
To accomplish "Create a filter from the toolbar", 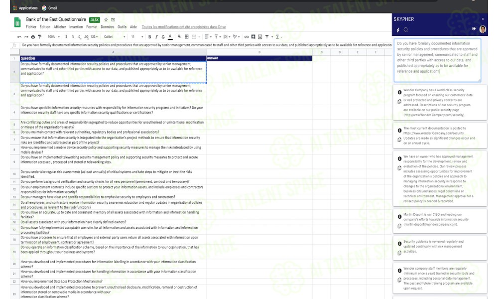I will [267, 37].
